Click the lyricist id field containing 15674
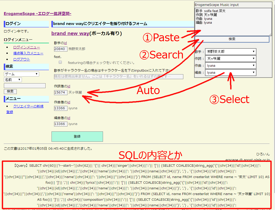 61,92
